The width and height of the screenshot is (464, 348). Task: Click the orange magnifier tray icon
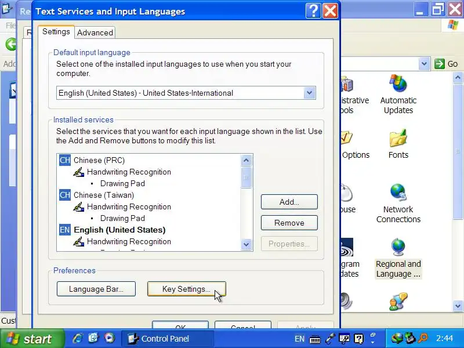(423, 338)
